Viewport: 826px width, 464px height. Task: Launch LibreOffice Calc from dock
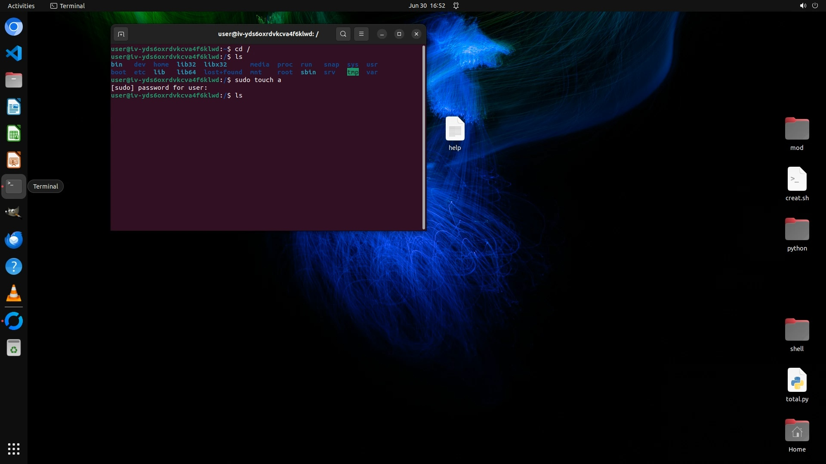point(14,134)
